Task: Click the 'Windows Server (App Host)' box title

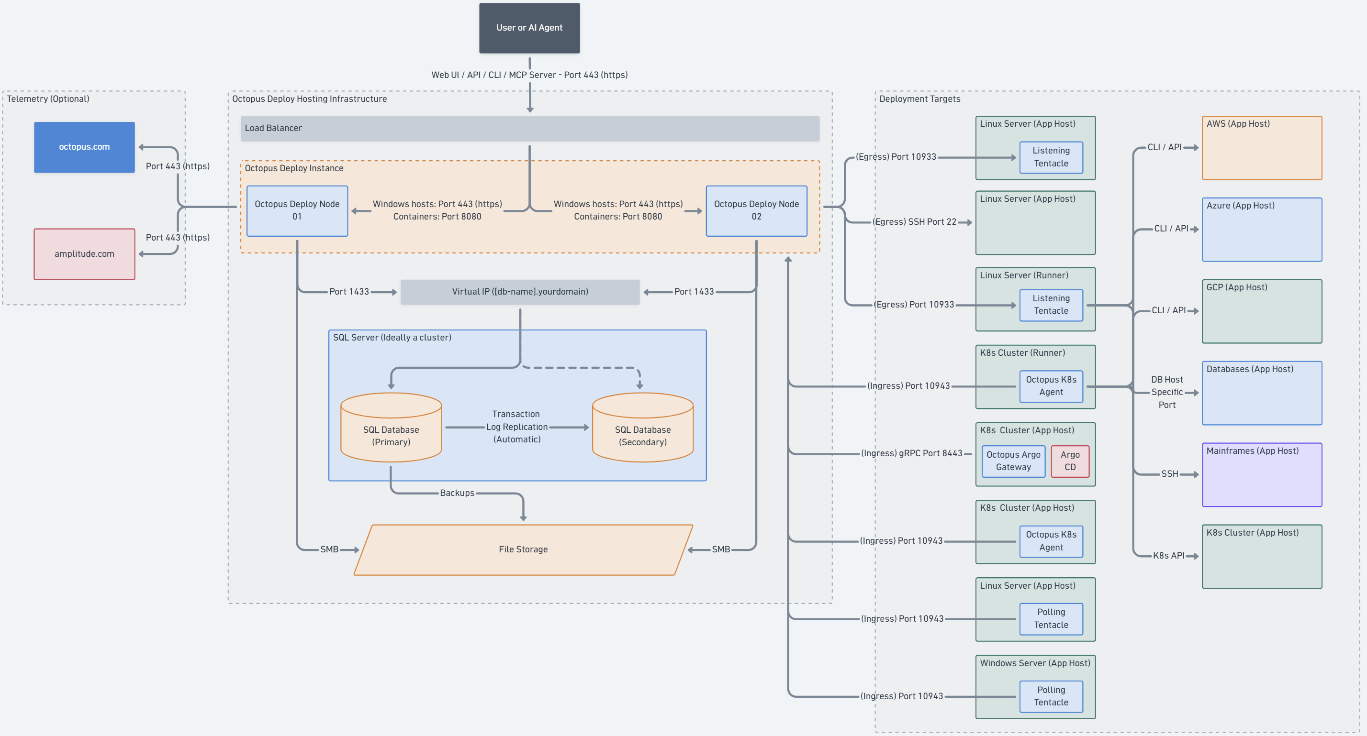Action: pyautogui.click(x=1035, y=663)
